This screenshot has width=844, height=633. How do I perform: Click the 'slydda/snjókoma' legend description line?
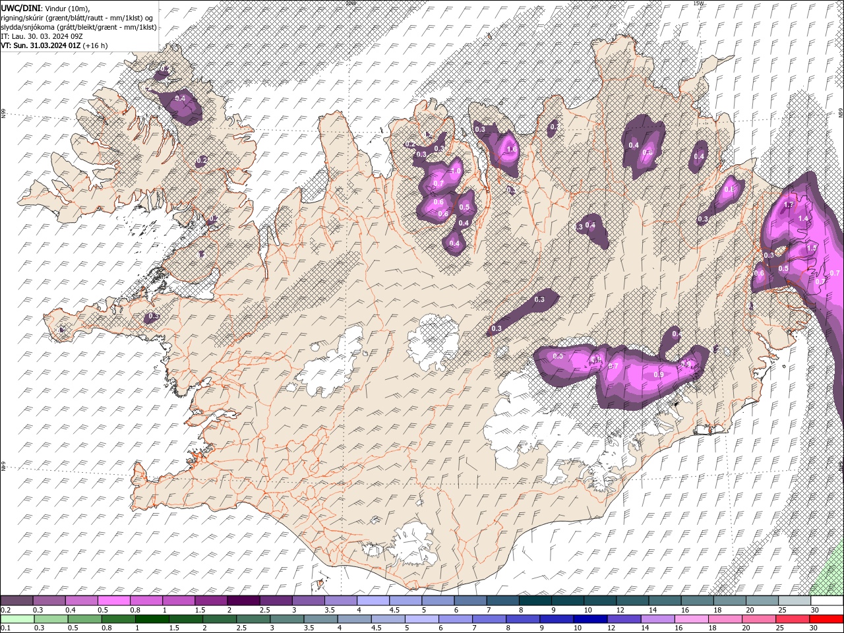(x=78, y=27)
